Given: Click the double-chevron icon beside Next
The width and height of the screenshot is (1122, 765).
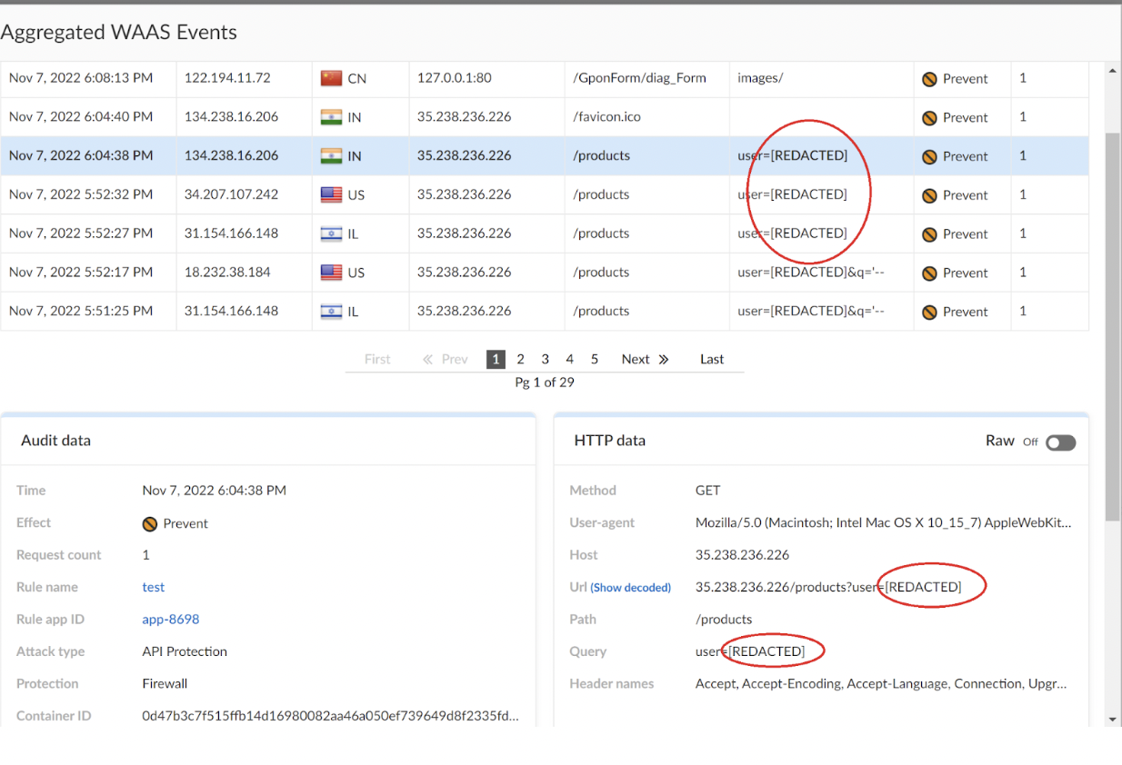Looking at the screenshot, I should click(x=664, y=359).
